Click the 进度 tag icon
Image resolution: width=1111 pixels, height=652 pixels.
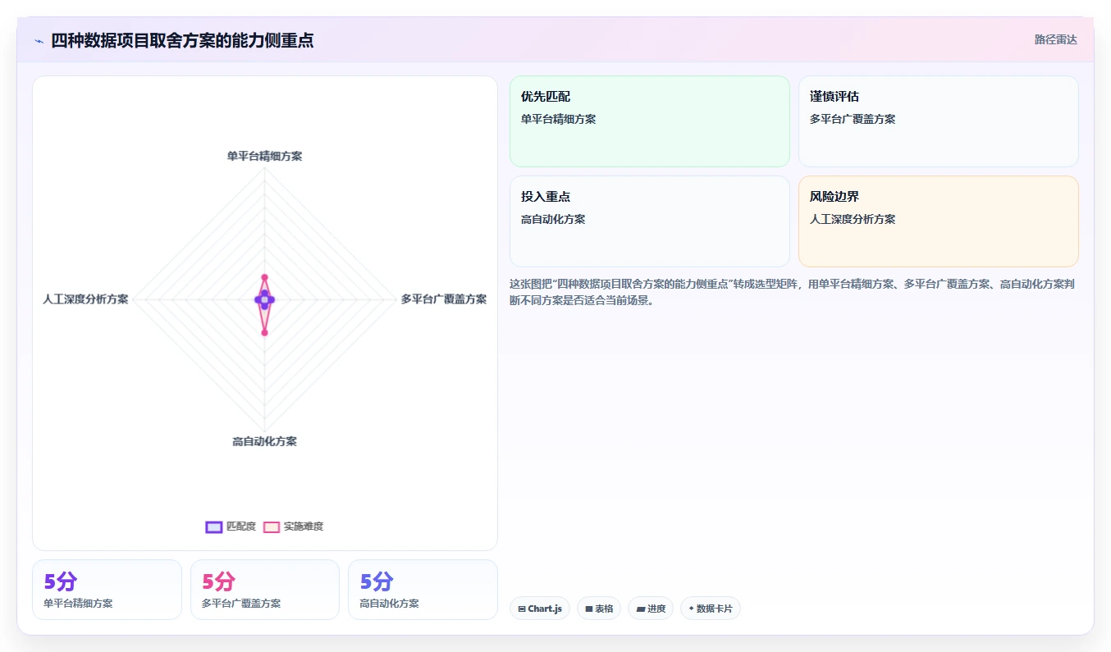pyautogui.click(x=640, y=609)
